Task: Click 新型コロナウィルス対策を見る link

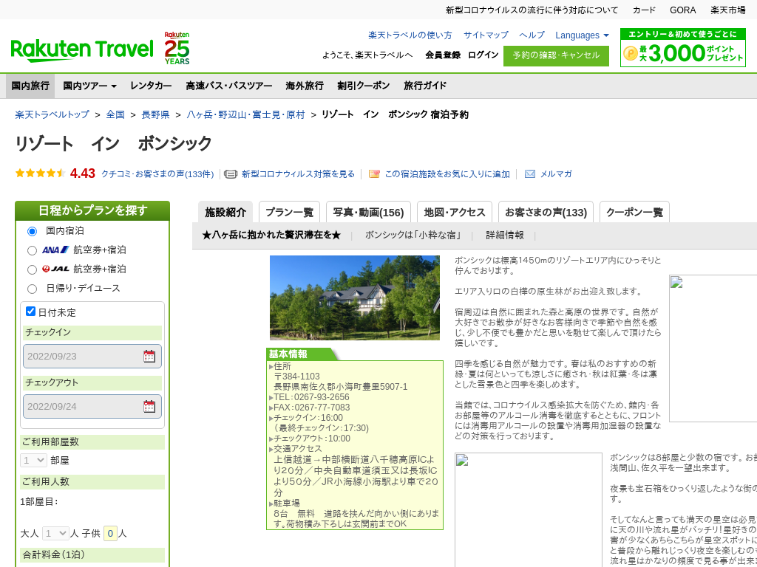Action: pos(298,174)
